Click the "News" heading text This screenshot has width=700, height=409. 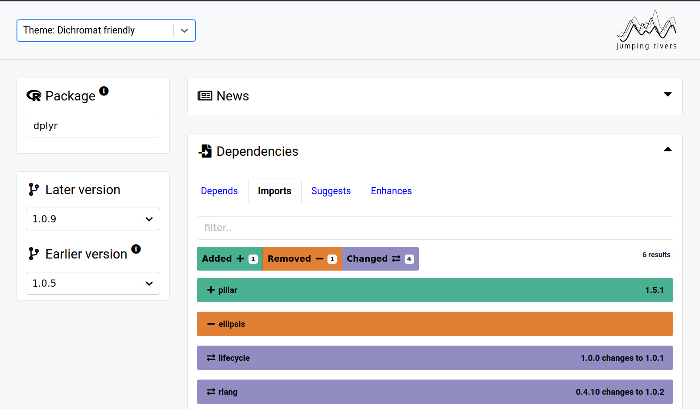click(232, 96)
